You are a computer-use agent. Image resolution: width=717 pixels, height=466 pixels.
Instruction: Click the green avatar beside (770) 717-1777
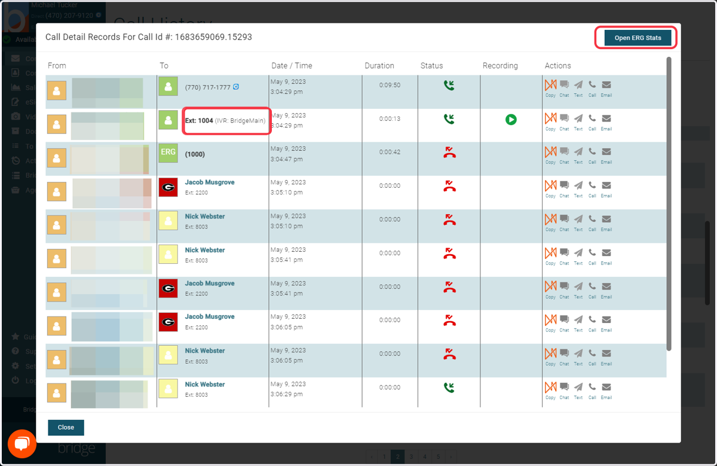point(168,87)
